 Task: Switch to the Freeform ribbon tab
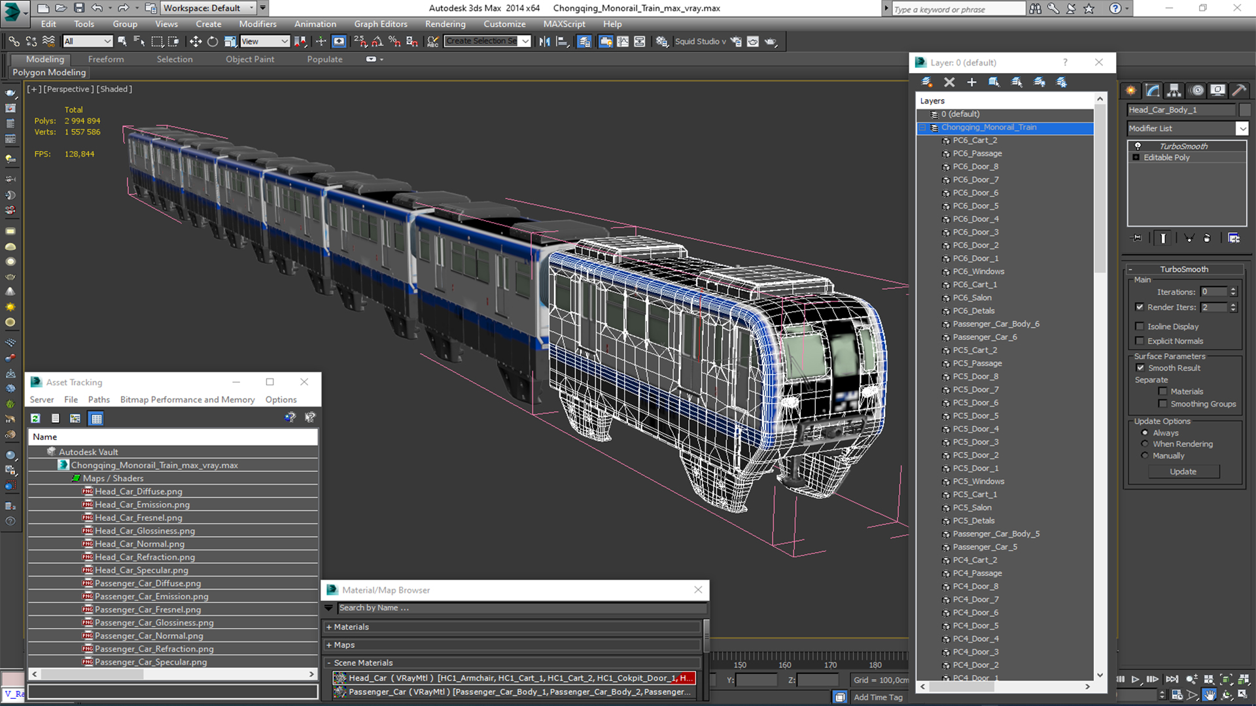click(105, 59)
